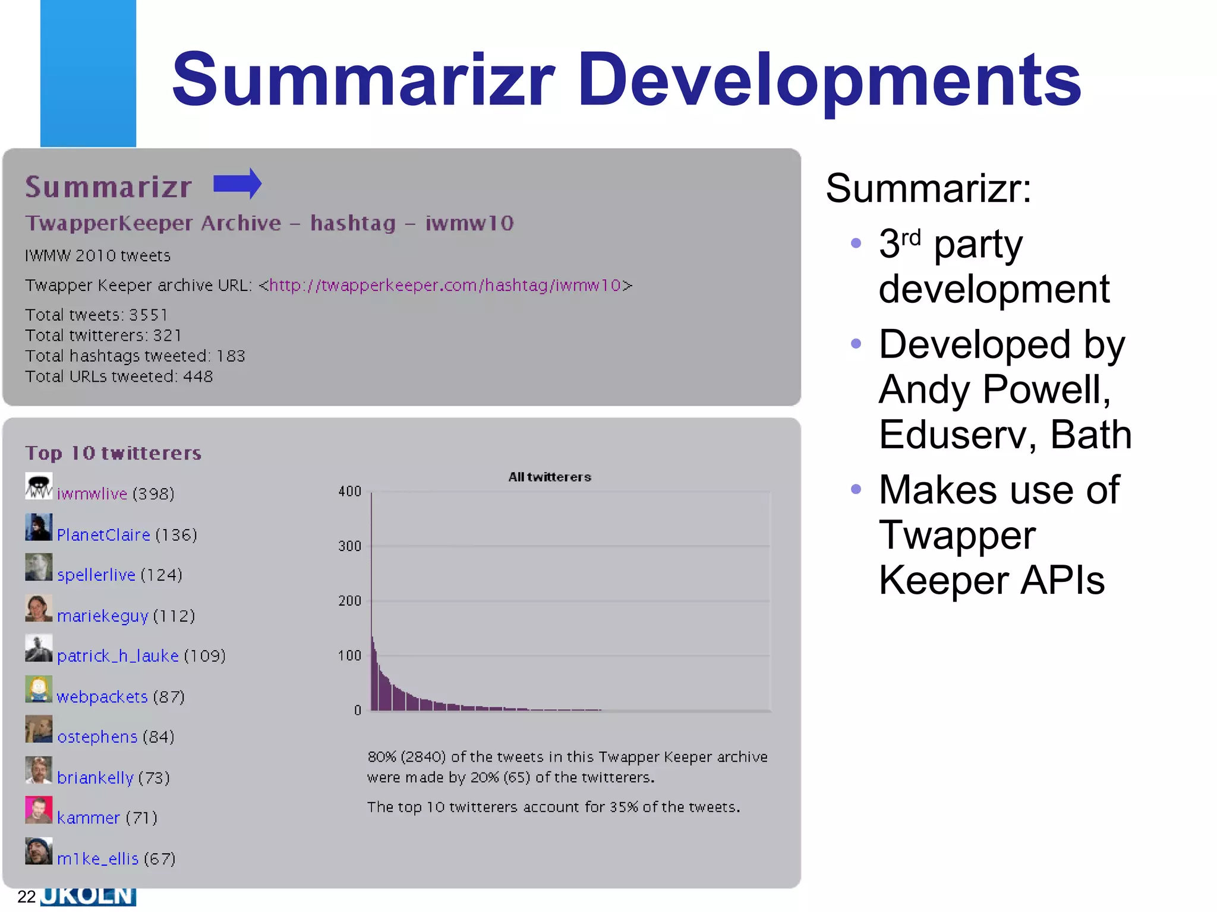This screenshot has width=1217, height=912.
Task: Click m1ke_ellis's profile avatar
Action: 39,851
